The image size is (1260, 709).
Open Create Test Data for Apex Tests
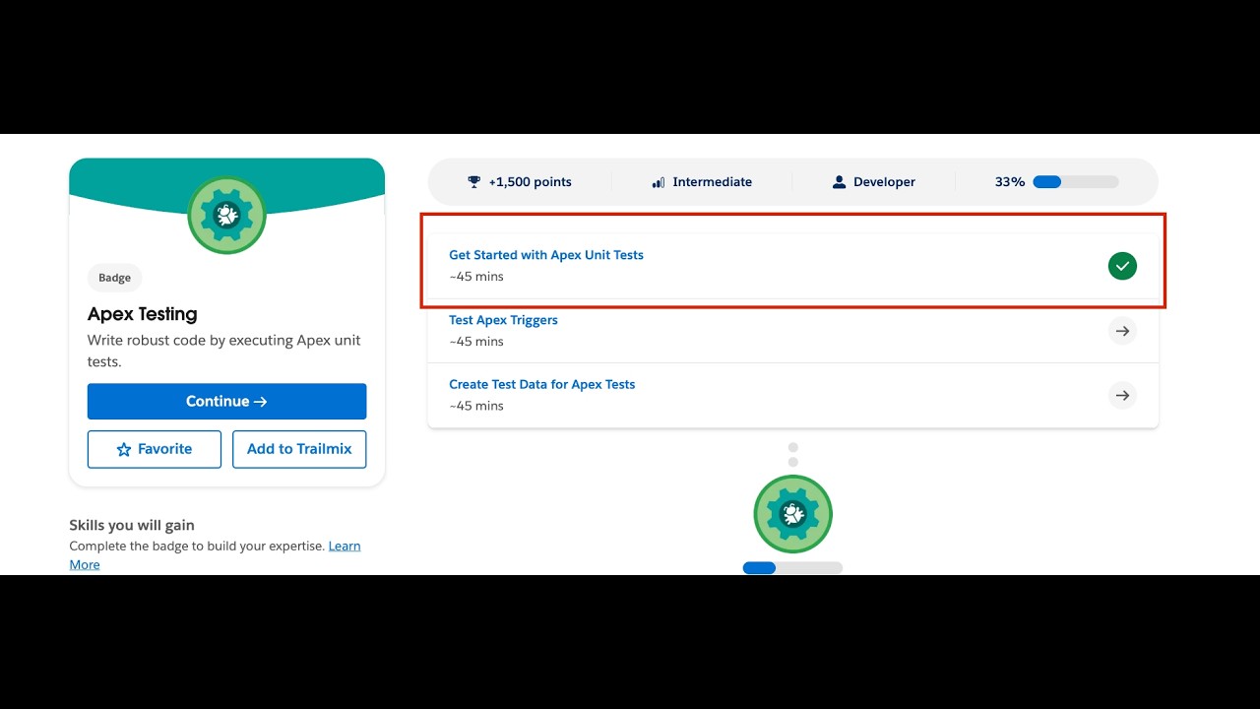pos(542,385)
